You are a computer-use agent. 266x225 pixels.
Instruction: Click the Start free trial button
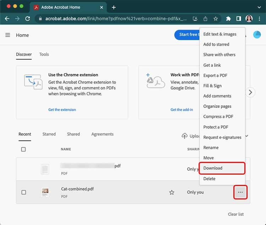point(187,35)
